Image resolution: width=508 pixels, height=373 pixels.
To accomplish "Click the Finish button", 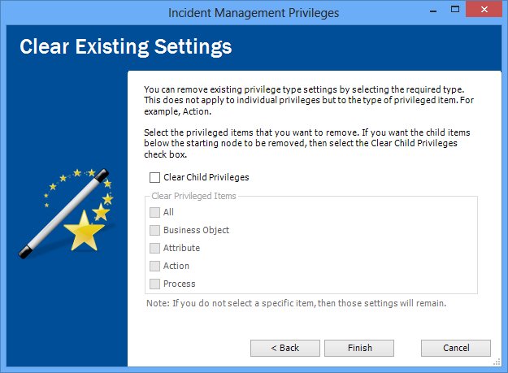I will pos(359,348).
